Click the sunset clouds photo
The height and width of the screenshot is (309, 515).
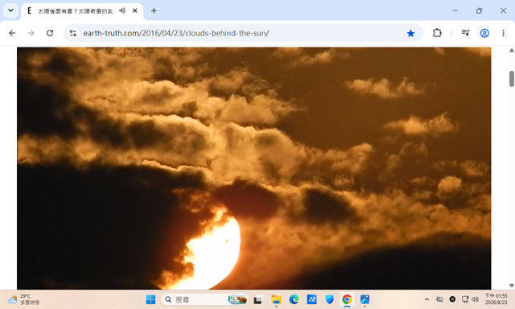pos(254,168)
